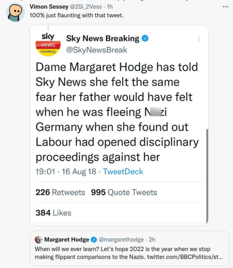The image size is (233, 268).
Task: Click the @SkyNewsBreak handle
Action: tap(97, 50)
